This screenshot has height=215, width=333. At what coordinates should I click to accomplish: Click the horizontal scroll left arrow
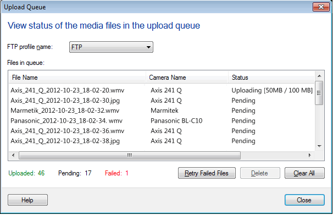tap(13, 155)
